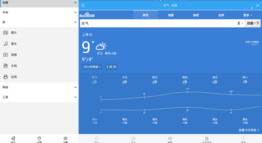Open the 文档 (Documents) library

[x=39, y=66]
